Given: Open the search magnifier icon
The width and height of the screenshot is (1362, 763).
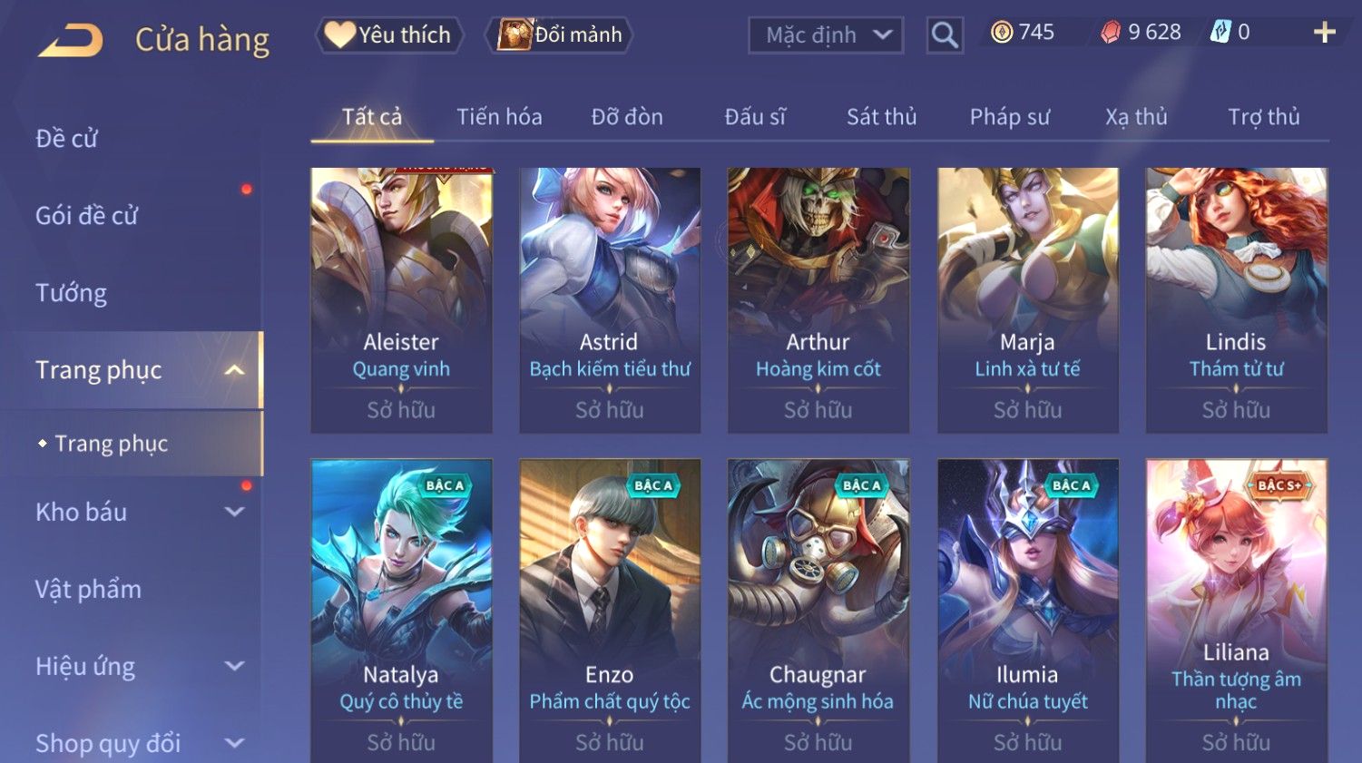Looking at the screenshot, I should [945, 35].
